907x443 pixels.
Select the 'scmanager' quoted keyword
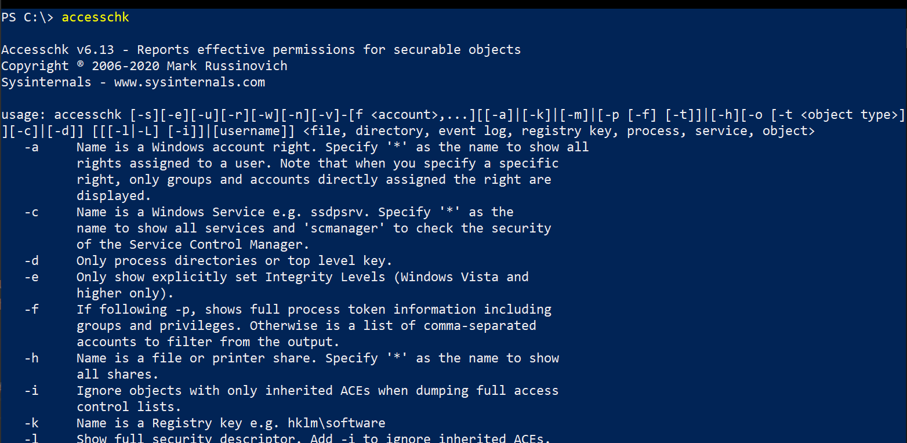click(x=344, y=228)
